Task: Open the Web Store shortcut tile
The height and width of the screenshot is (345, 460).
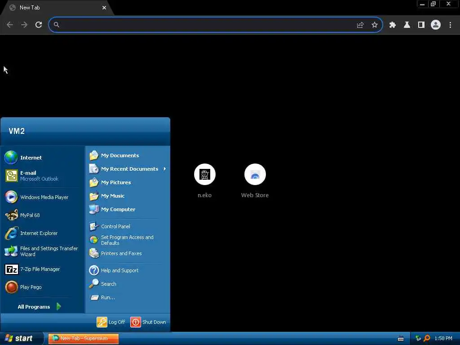Action: tap(255, 181)
